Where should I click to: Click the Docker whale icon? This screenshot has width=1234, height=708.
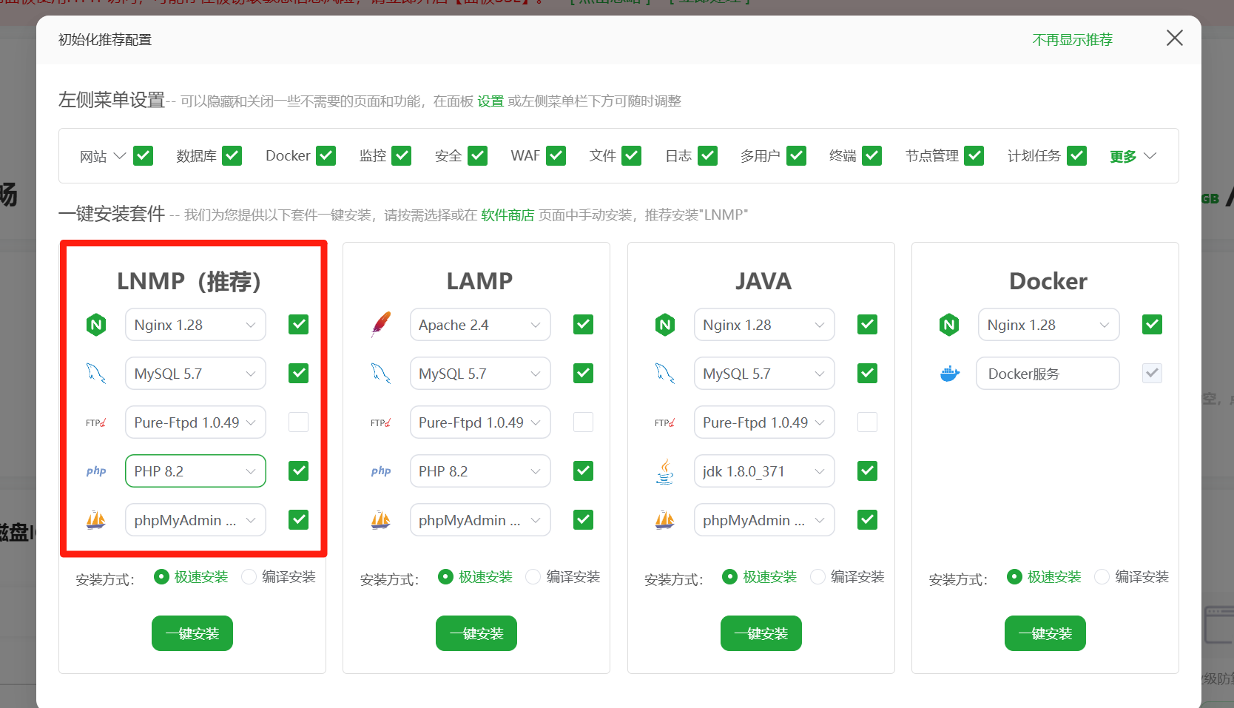[949, 374]
